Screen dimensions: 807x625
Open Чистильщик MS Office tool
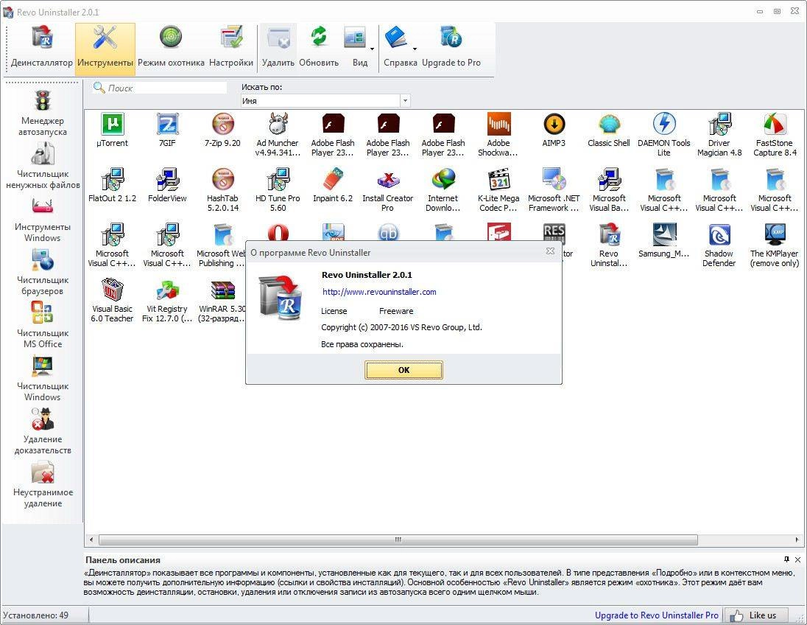coord(43,325)
